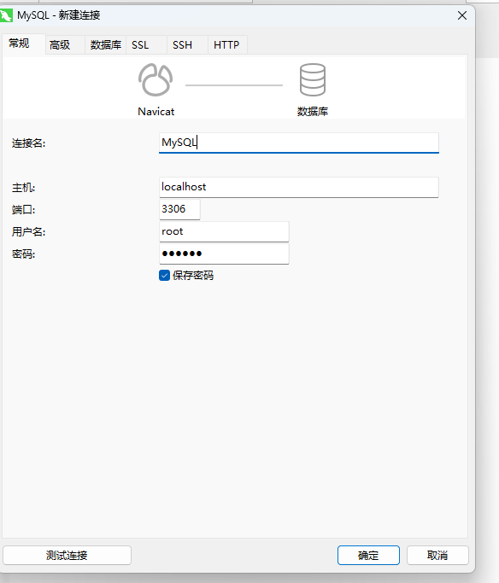Screen dimensions: 499x583
Task: Click the 密码: label
Action: [x=23, y=254]
